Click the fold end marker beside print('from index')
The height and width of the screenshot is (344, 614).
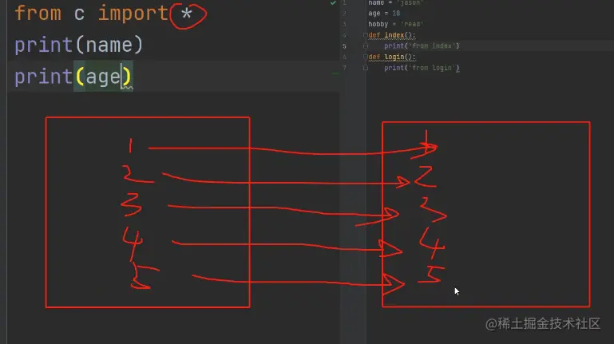366,45
